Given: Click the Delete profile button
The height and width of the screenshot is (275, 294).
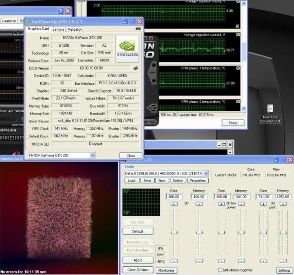Looking at the screenshot, I should pos(178,181).
